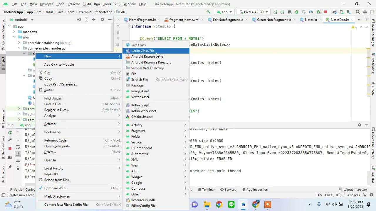Click Collapse All in Project panel
This screenshot has width=376, height=211.
[93, 20]
